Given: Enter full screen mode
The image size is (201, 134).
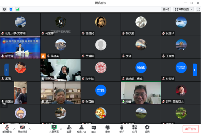Looking at the screenshot, I should click(x=198, y=9).
